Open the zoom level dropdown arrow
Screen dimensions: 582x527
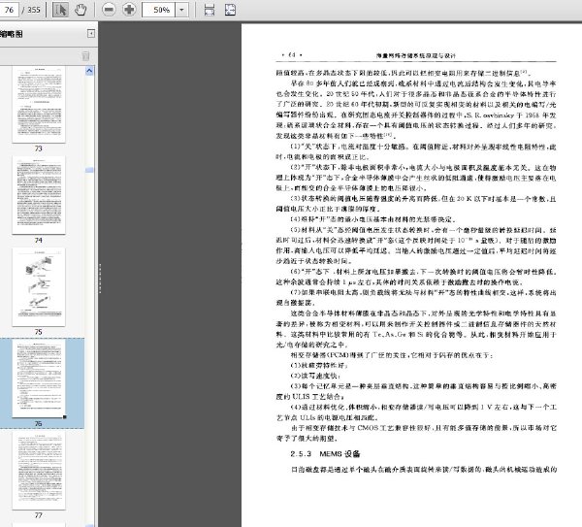[x=181, y=10]
